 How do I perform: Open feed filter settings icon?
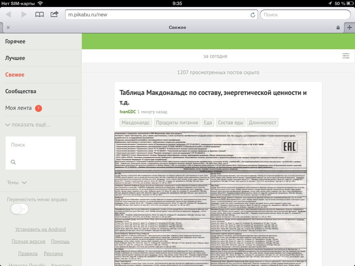point(346,56)
